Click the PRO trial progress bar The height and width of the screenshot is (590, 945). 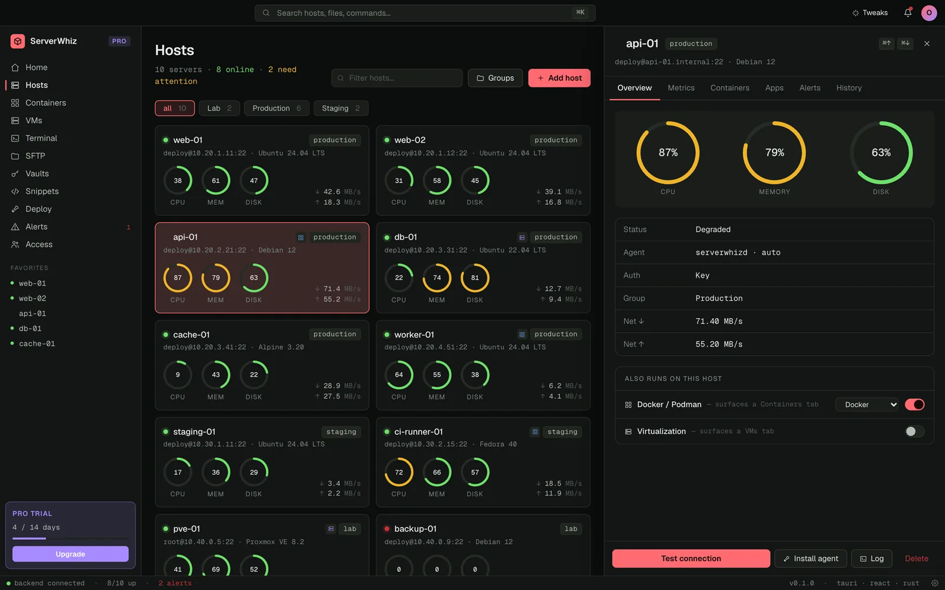(x=70, y=538)
